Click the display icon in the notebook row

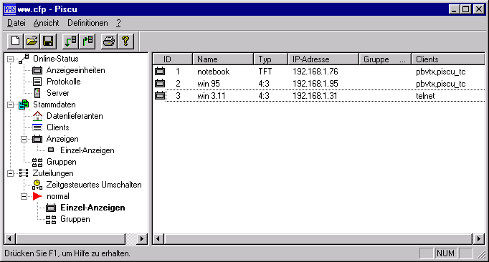(x=160, y=72)
